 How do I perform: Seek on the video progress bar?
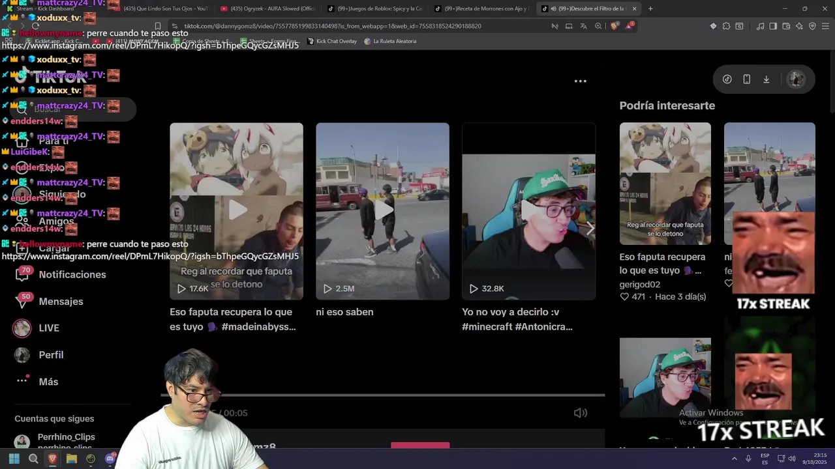tap(383, 395)
